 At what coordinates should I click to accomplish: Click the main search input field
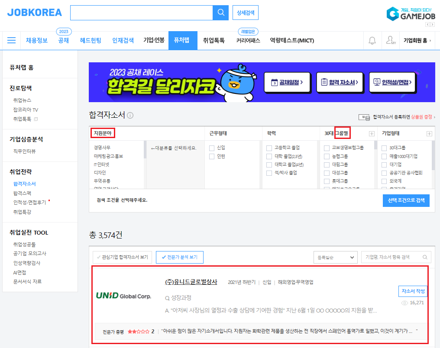[142, 13]
